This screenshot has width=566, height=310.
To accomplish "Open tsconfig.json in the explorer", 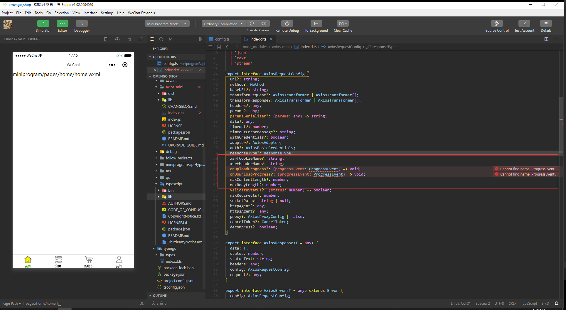I will tap(174, 287).
